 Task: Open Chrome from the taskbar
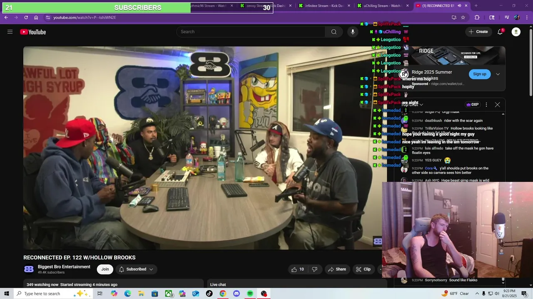[223, 294]
